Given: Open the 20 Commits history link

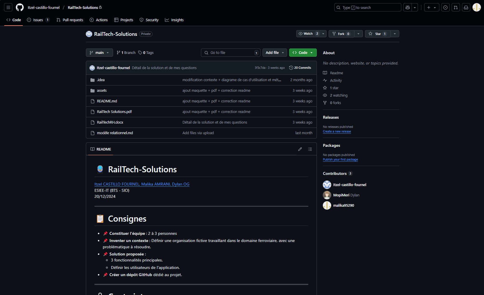Looking at the screenshot, I should [300, 68].
